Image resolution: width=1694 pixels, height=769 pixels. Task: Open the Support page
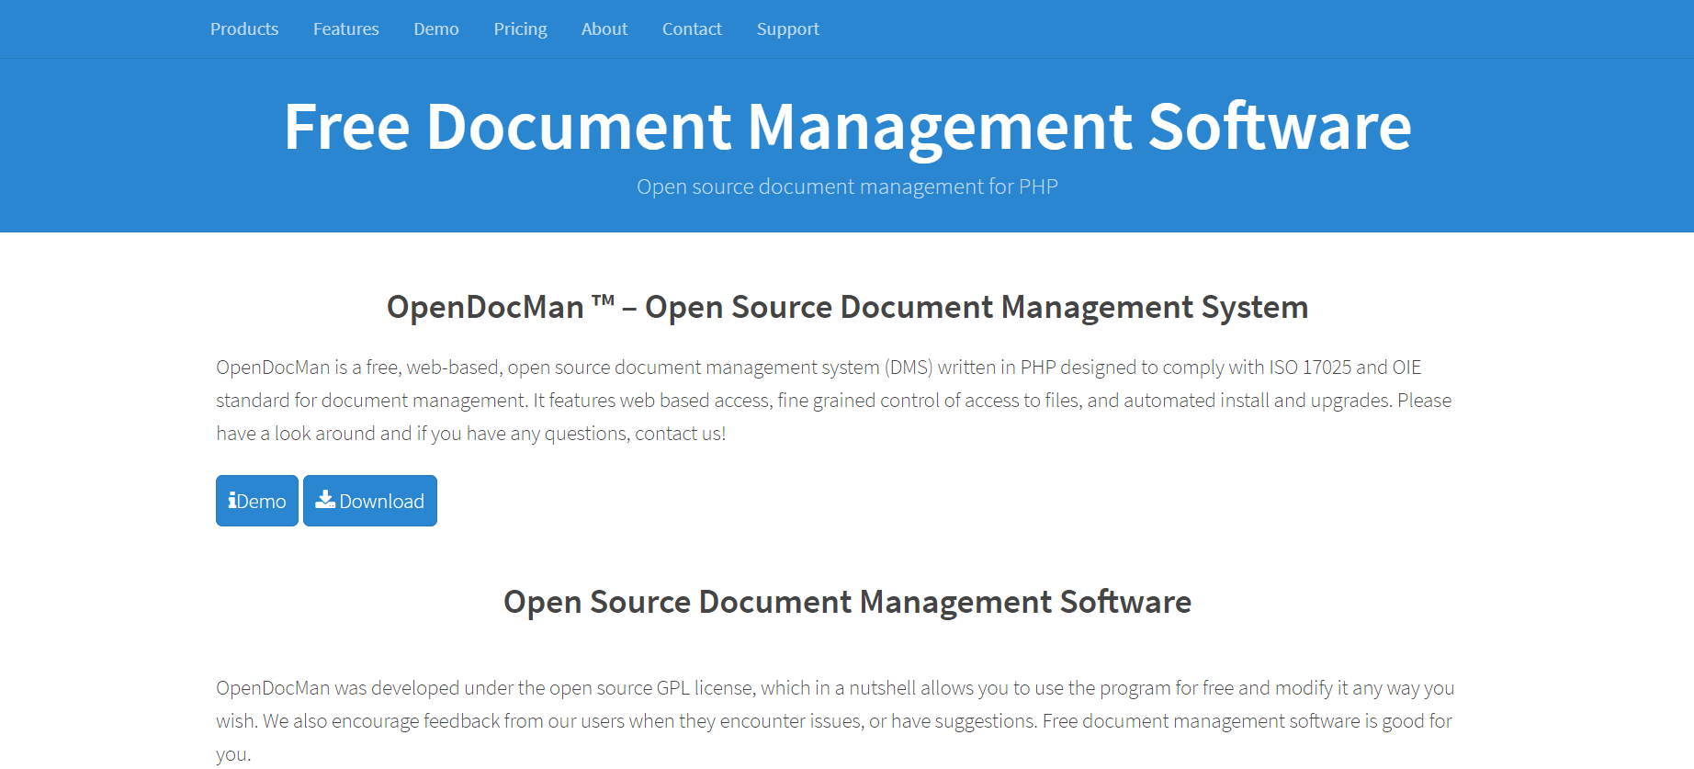click(788, 29)
